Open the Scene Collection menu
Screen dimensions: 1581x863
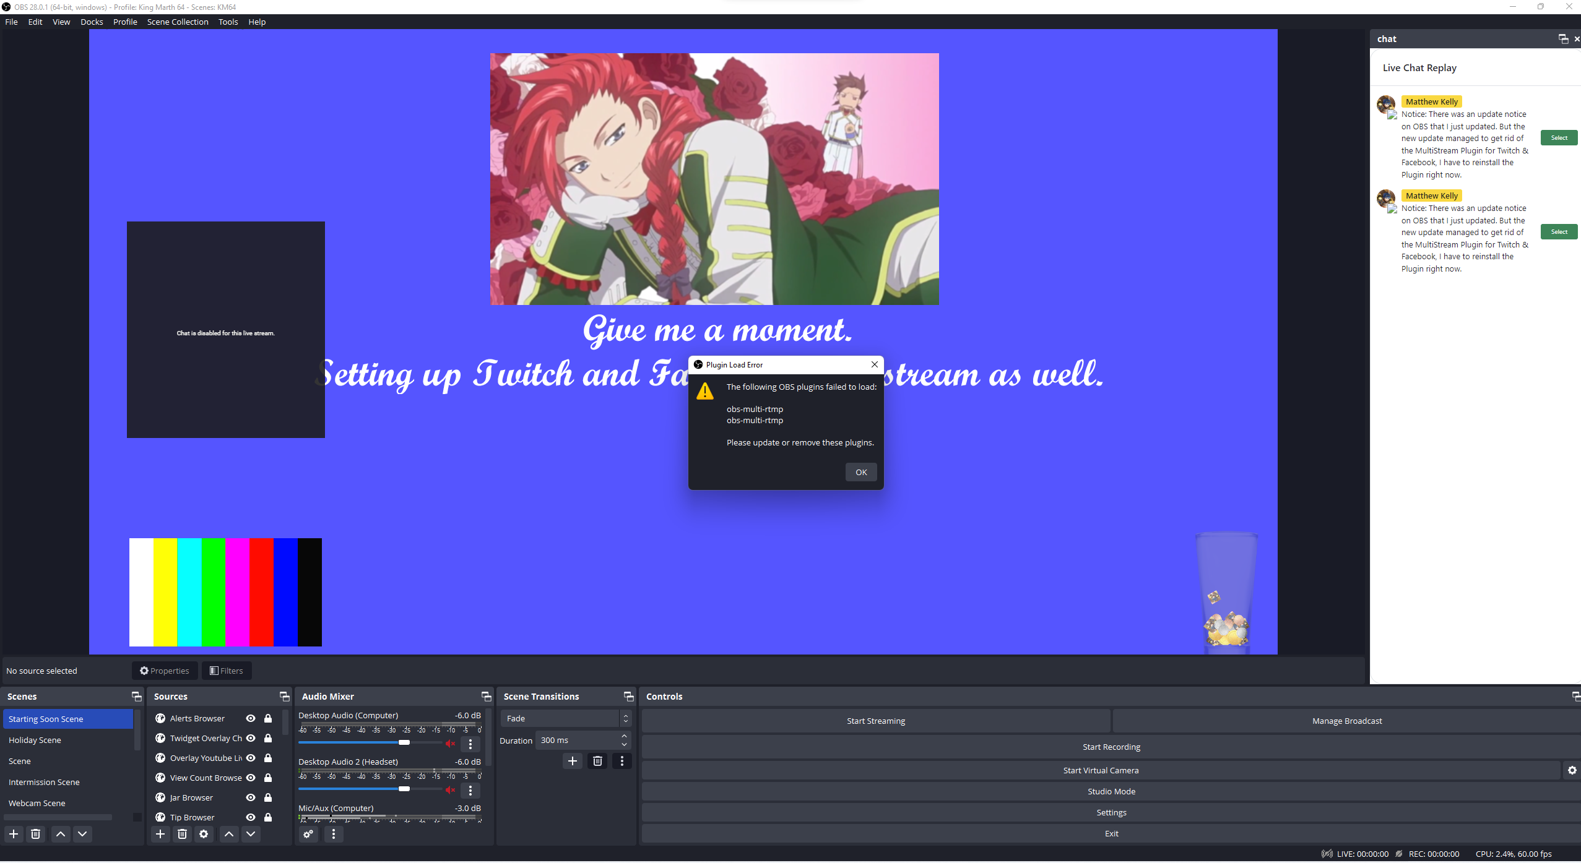click(x=178, y=22)
